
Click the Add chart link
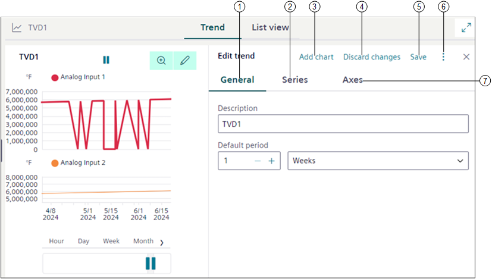pyautogui.click(x=316, y=57)
